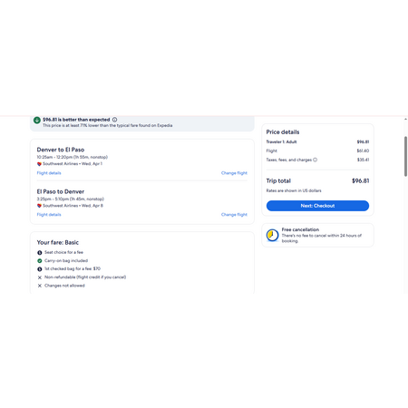Click scrollbar up arrow at top right
The width and height of the screenshot is (408, 408).
click(x=405, y=120)
